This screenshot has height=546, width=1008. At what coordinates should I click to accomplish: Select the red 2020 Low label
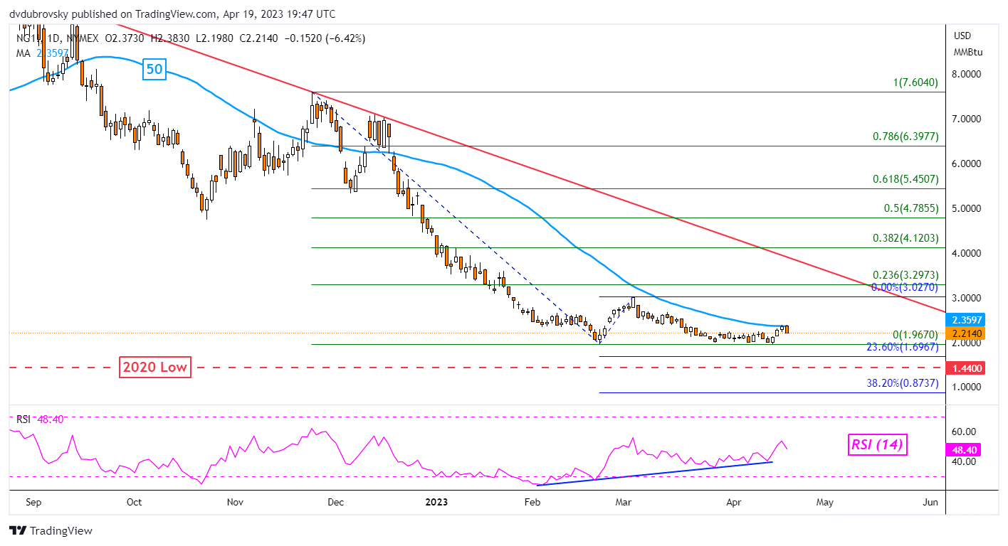point(154,368)
